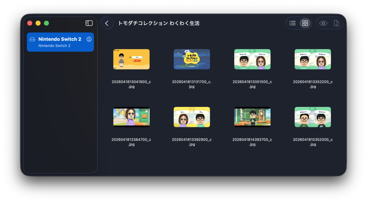The height and width of the screenshot is (203, 367).
Task: Switch to list view
Action: tap(293, 23)
